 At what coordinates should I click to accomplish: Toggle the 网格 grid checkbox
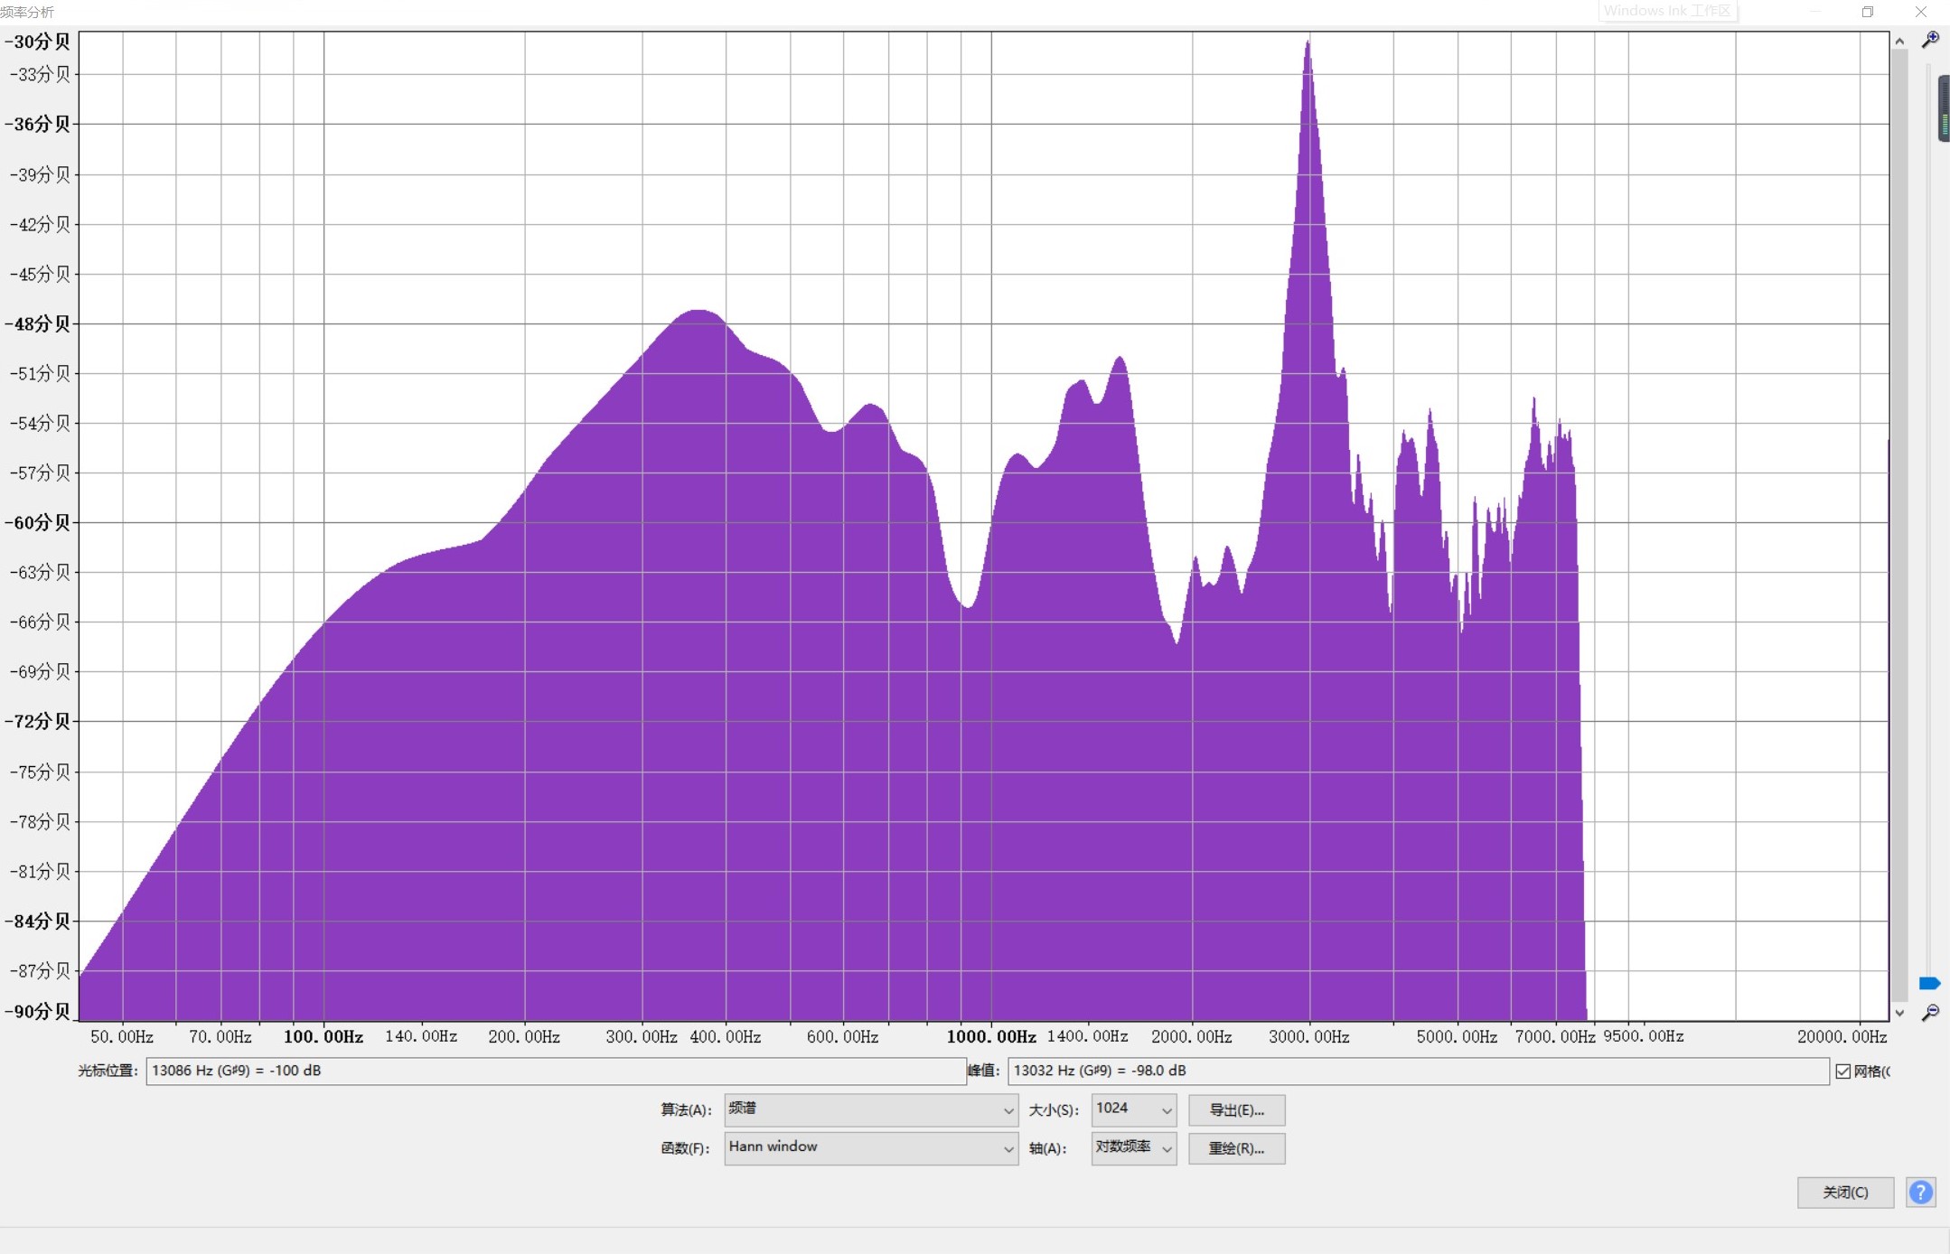1843,1072
